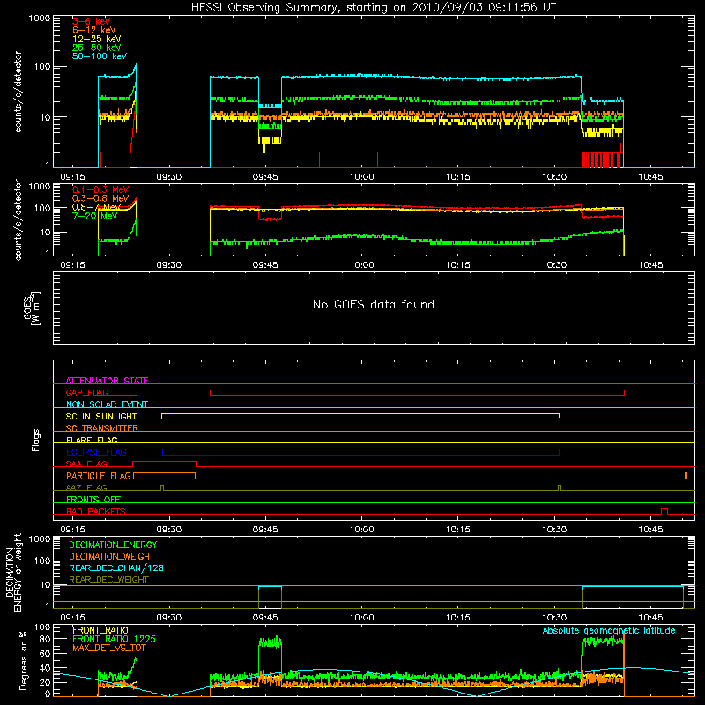The image size is (705, 705).
Task: Select the NON_SOLAR_EVENT flag label
Action: pos(107,404)
